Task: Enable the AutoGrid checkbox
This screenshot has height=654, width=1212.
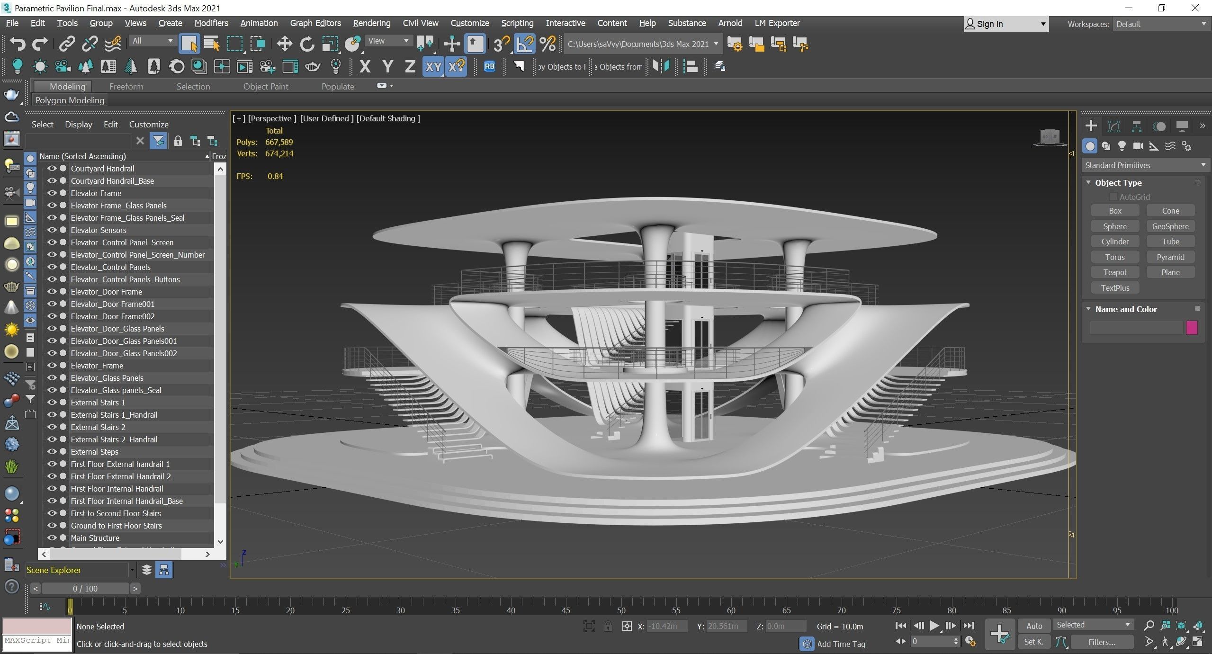Action: tap(1113, 197)
